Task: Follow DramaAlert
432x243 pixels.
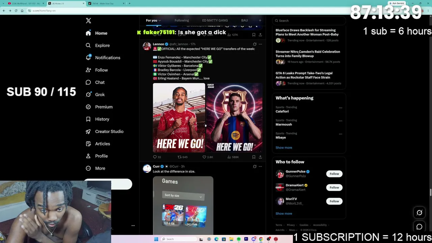Action: (x=334, y=188)
